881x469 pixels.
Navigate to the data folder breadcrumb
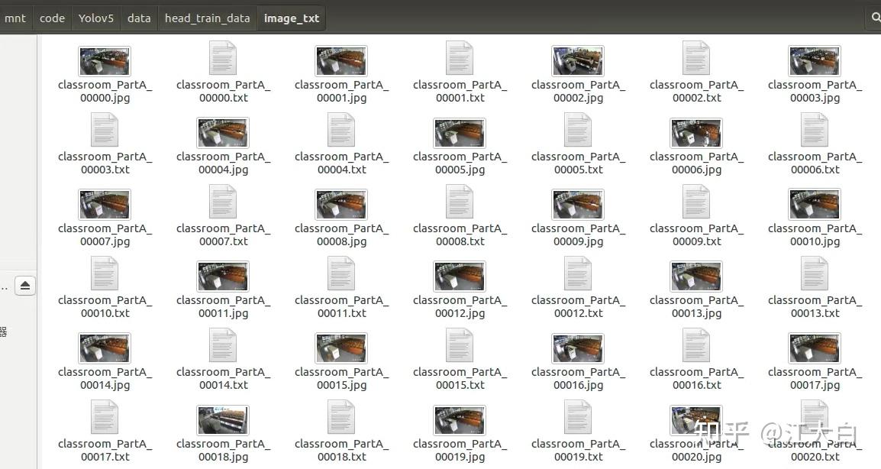coord(139,18)
